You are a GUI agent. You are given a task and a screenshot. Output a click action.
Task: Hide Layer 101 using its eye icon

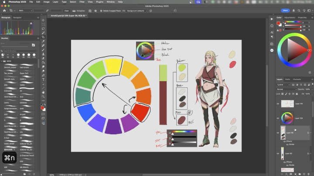[x=278, y=104]
